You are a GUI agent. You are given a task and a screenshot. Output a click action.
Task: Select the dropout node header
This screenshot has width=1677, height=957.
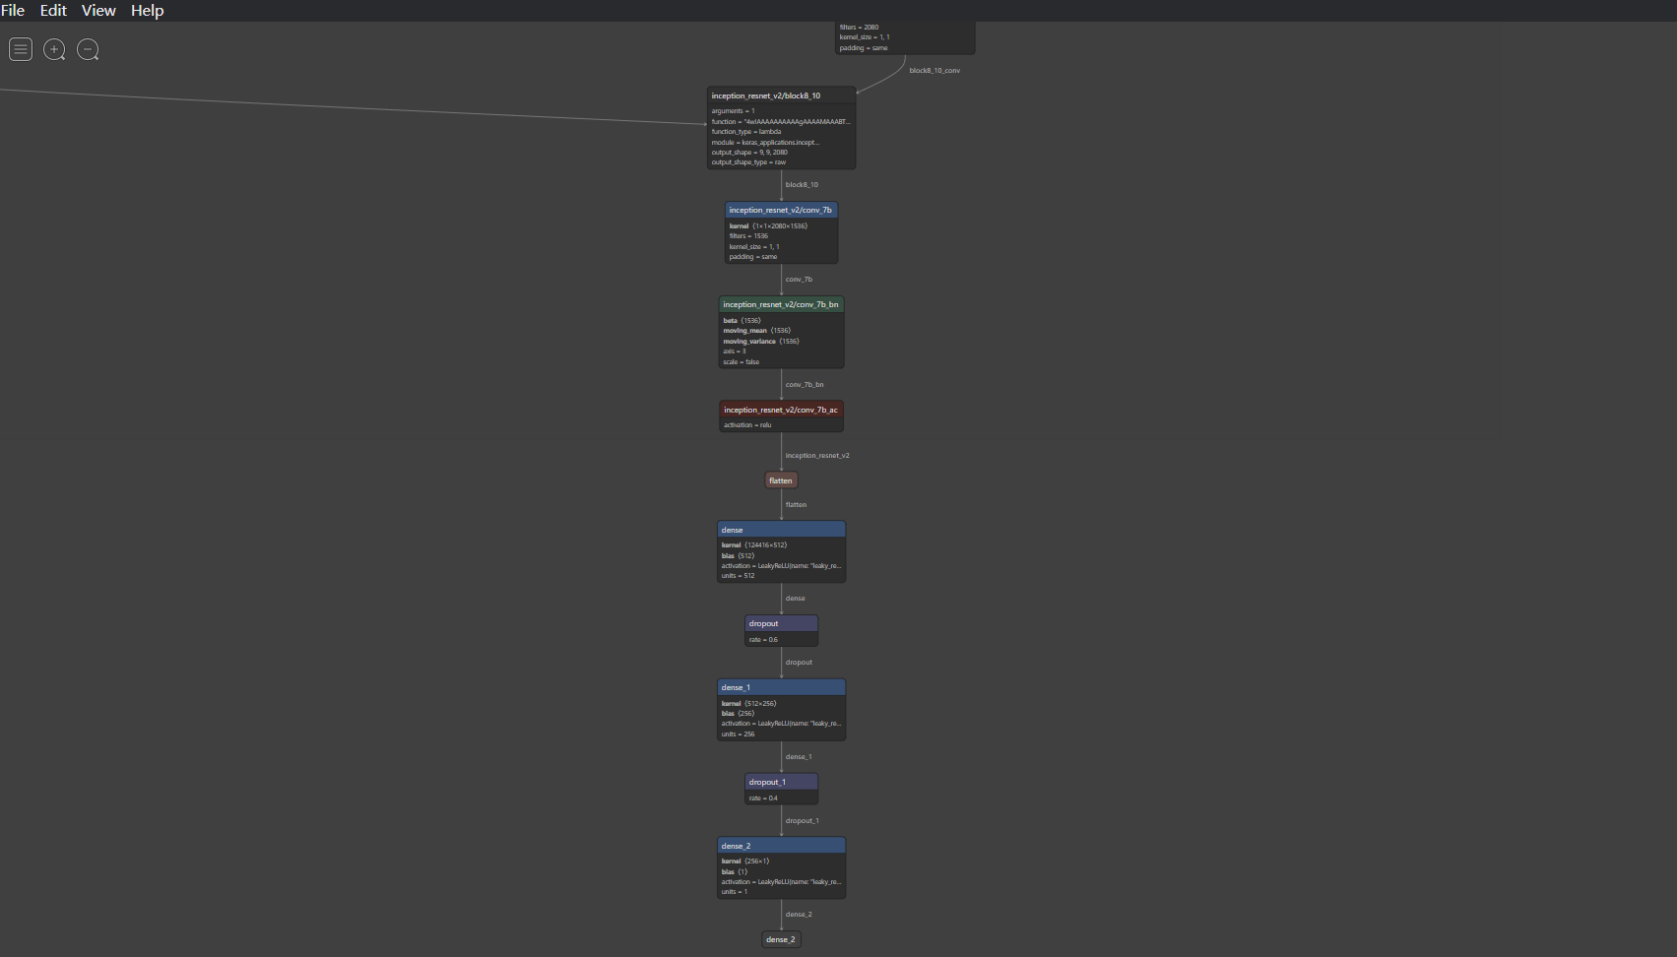pyautogui.click(x=781, y=623)
